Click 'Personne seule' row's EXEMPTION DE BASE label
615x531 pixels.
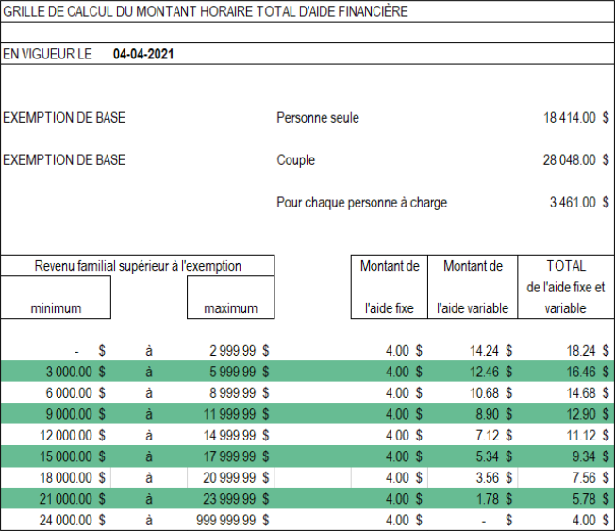(64, 117)
